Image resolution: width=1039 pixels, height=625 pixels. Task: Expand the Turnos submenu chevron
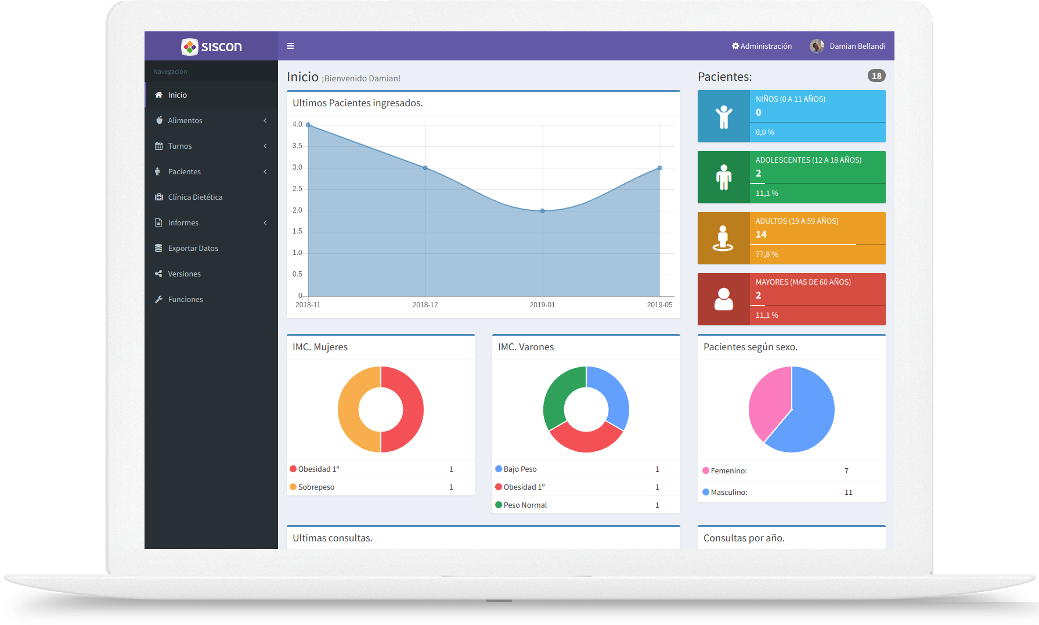click(265, 146)
